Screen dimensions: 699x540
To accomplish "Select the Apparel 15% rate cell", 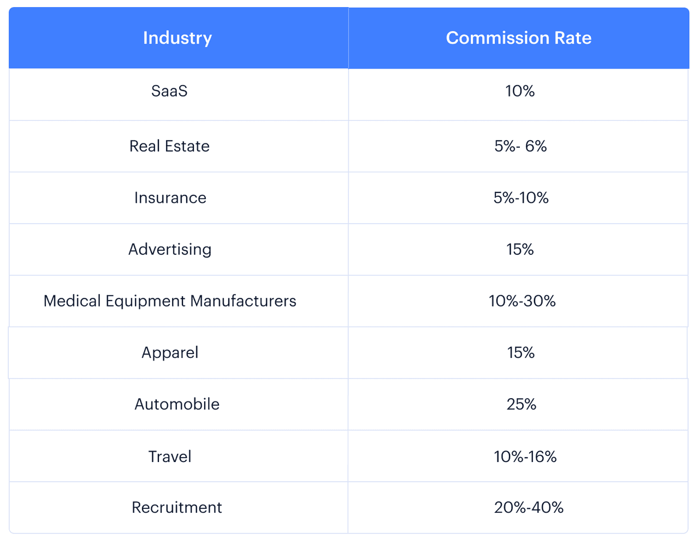I will point(520,352).
